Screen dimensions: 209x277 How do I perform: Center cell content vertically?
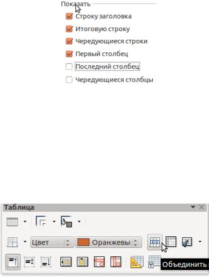[29, 261]
